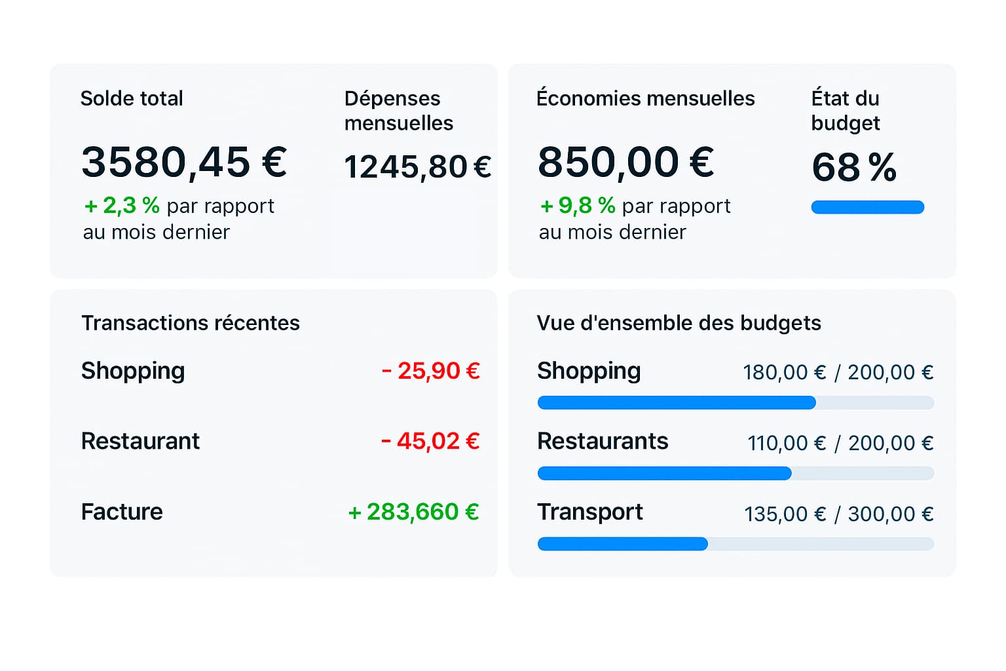
Task: Click the + 9,8 % savings growth indicator
Action: pyautogui.click(x=576, y=206)
